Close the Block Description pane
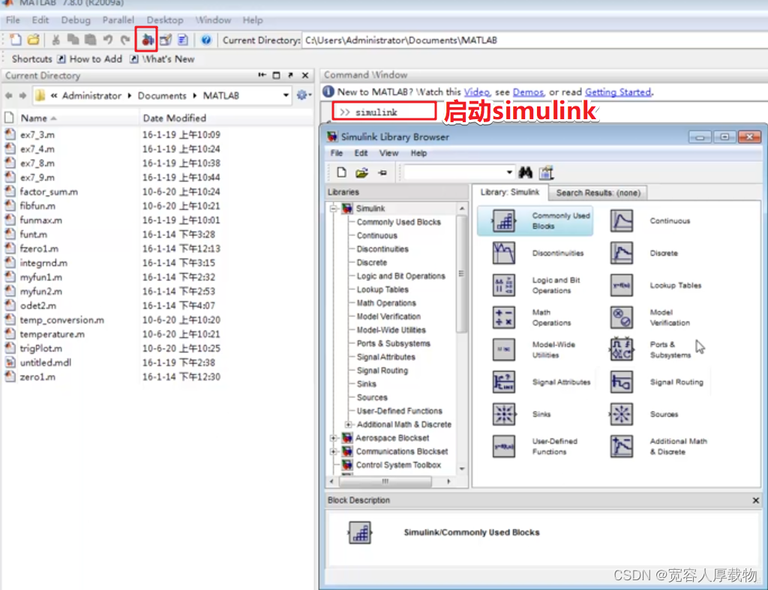 (756, 500)
